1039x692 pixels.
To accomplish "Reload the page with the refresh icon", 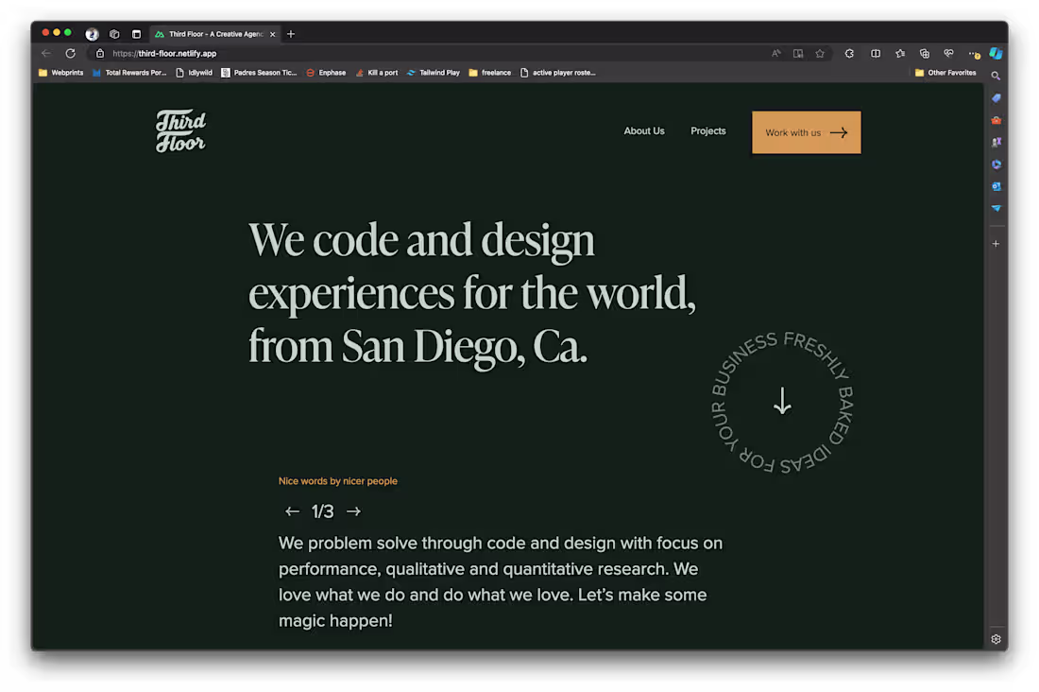I will click(70, 54).
